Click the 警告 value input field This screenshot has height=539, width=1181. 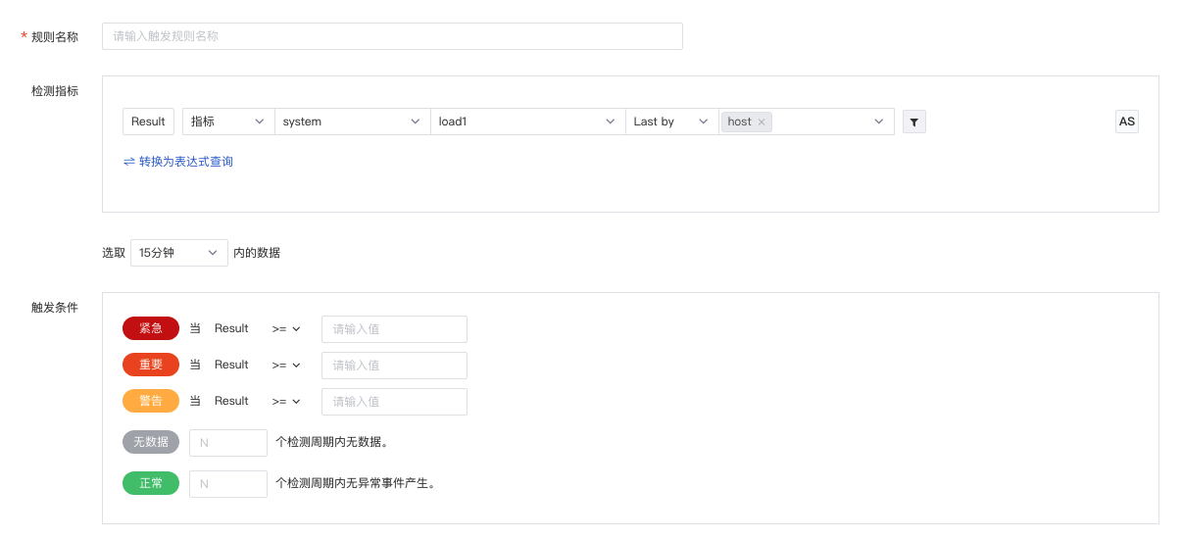click(394, 402)
